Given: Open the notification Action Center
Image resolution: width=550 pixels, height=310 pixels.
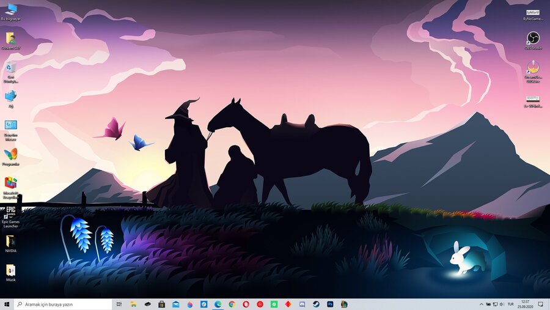Looking at the screenshot, I should tap(541, 304).
